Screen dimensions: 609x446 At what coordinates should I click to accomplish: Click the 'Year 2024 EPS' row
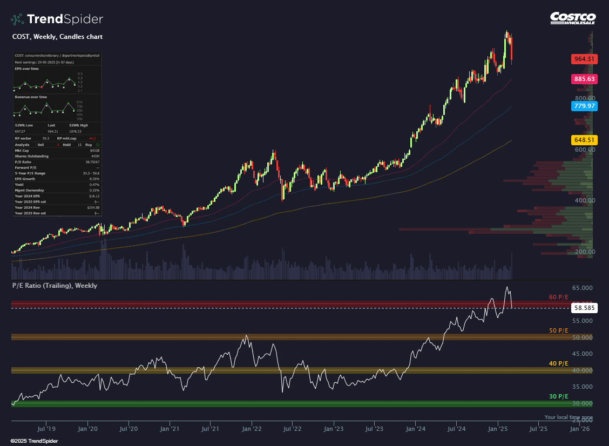tap(57, 196)
